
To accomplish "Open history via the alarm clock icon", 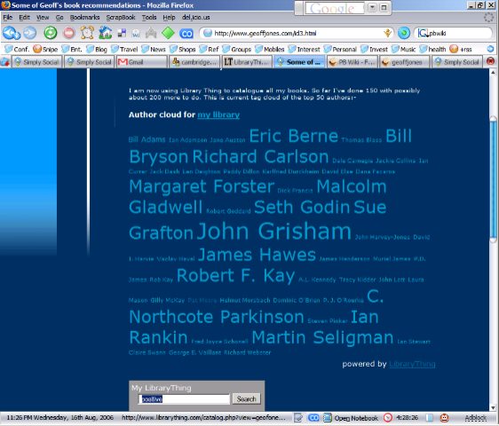I will 87,33.
